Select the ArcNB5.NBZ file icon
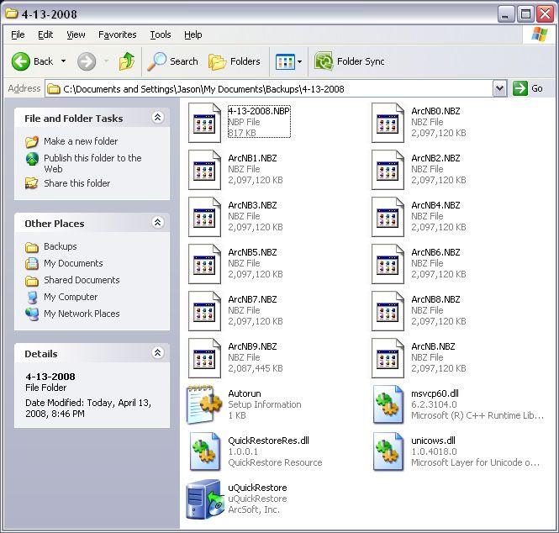The height and width of the screenshot is (533, 559). click(x=204, y=264)
